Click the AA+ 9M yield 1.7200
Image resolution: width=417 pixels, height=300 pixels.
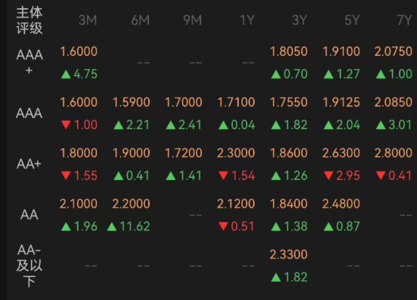click(184, 153)
